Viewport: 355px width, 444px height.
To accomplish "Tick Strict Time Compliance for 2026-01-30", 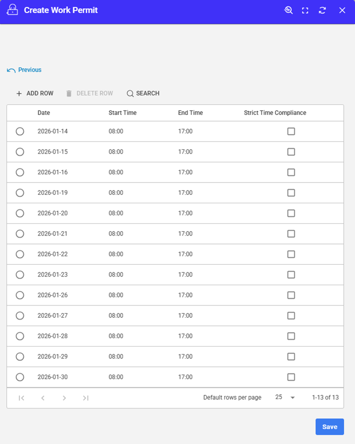I will click(291, 377).
